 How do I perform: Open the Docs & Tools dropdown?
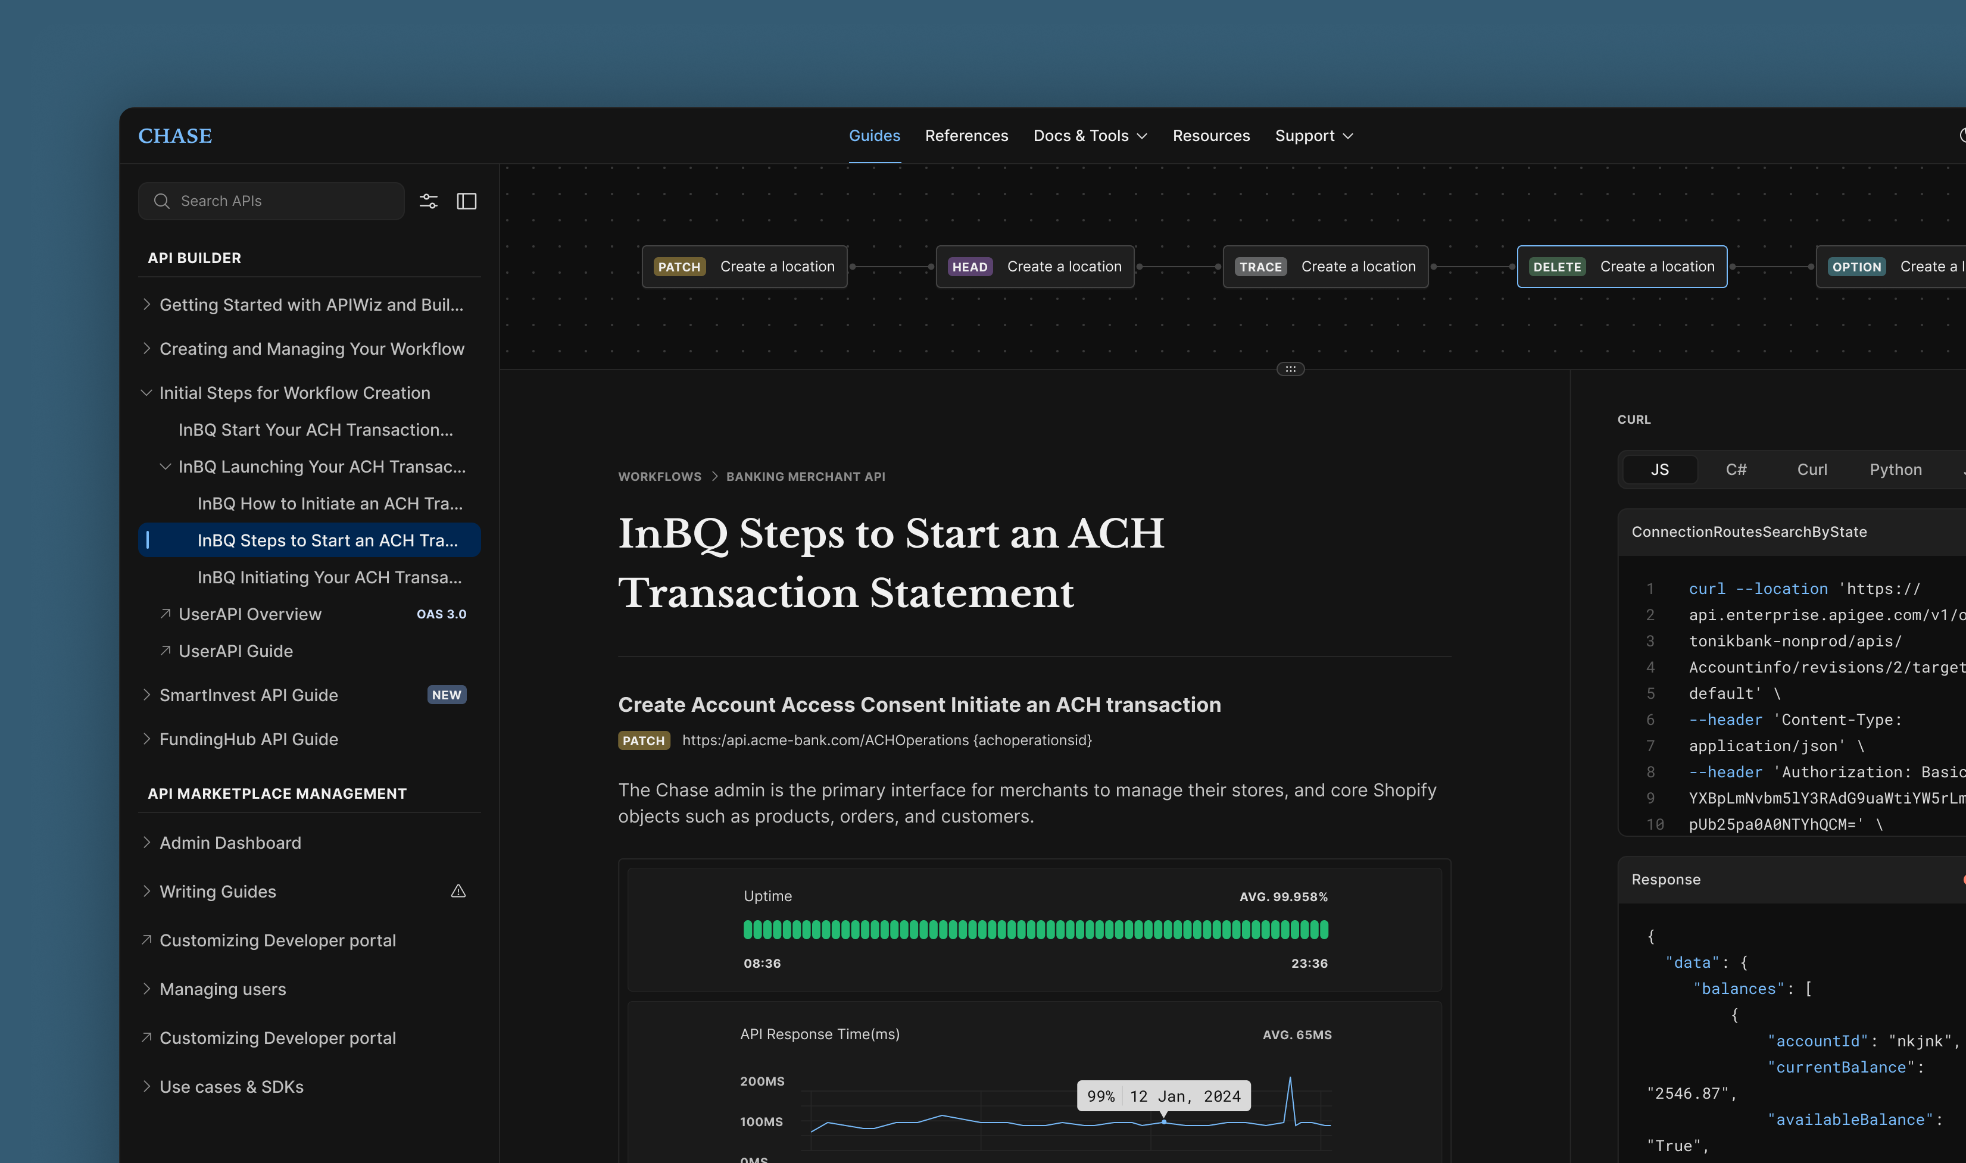click(x=1090, y=136)
